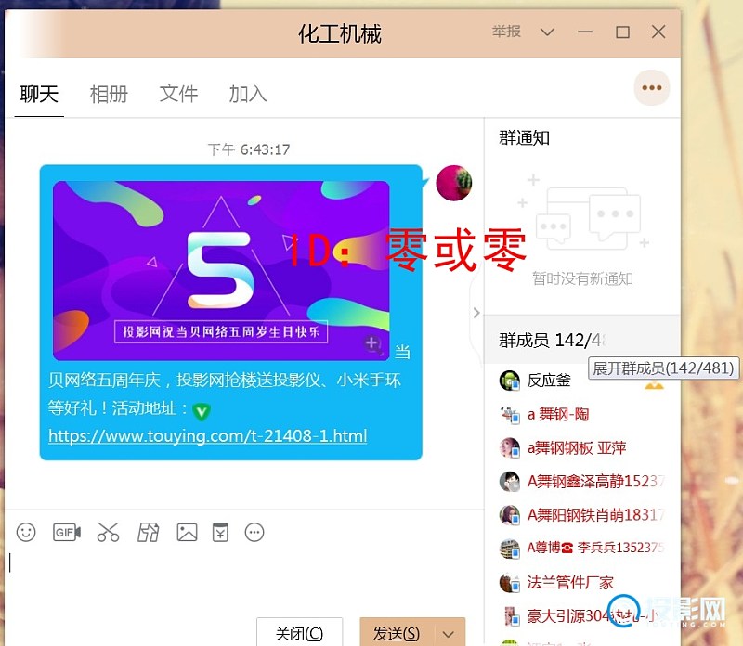Open the three-dot group menu button

point(652,87)
